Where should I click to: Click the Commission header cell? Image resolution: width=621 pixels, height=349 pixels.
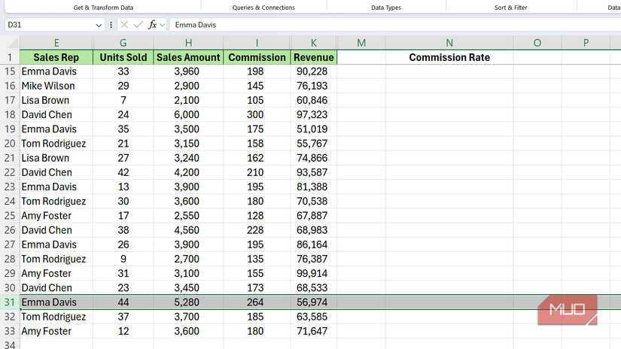click(257, 57)
